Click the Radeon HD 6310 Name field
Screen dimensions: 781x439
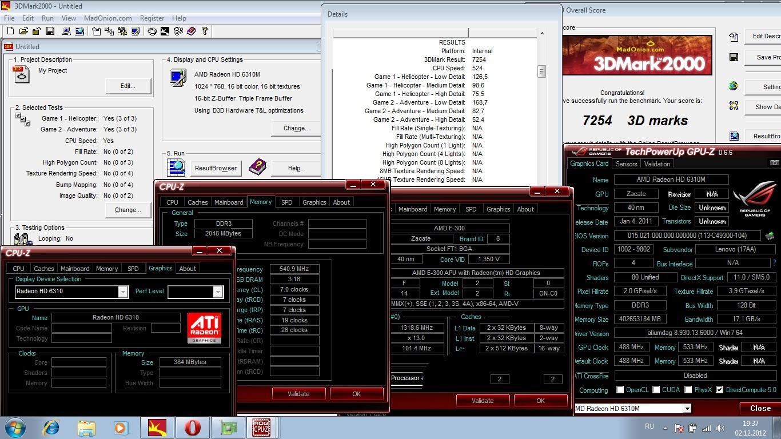116,317
